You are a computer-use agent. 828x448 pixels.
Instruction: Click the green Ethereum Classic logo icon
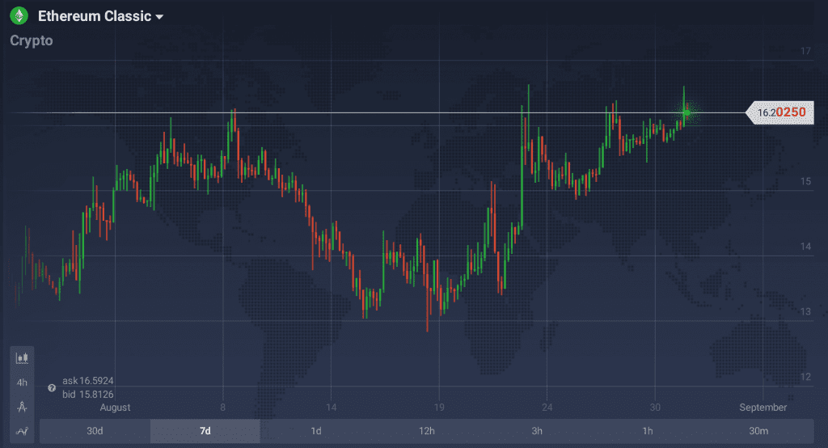(19, 16)
